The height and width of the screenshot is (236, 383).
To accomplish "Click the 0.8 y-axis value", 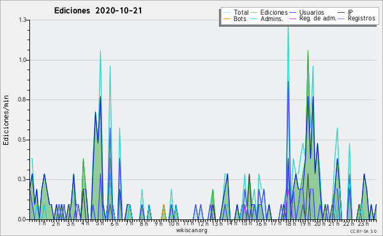I will point(22,100).
